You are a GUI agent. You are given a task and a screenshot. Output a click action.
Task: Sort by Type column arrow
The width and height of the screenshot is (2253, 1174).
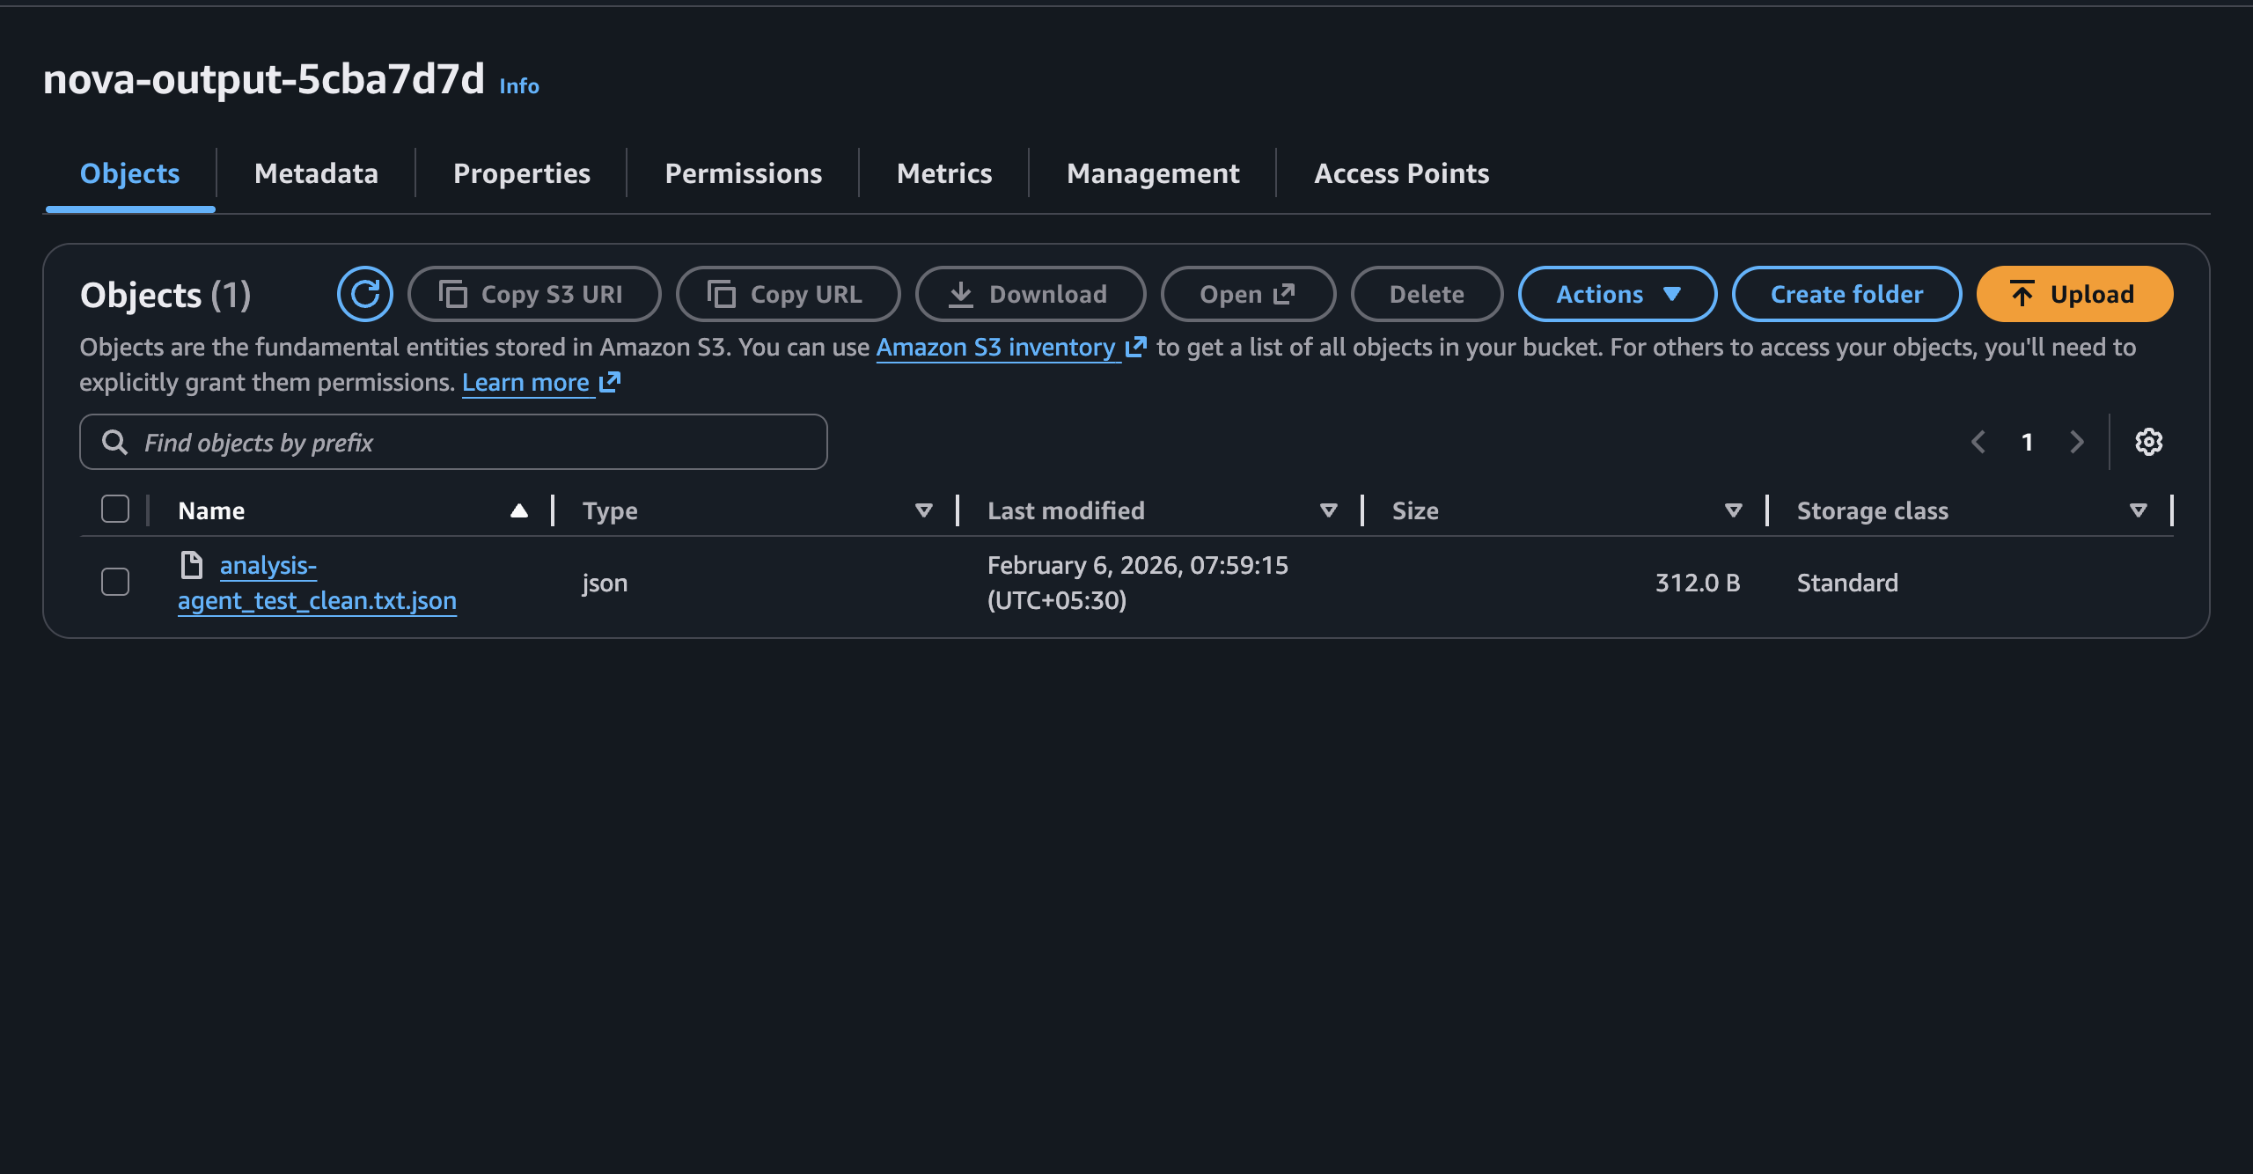point(923,510)
